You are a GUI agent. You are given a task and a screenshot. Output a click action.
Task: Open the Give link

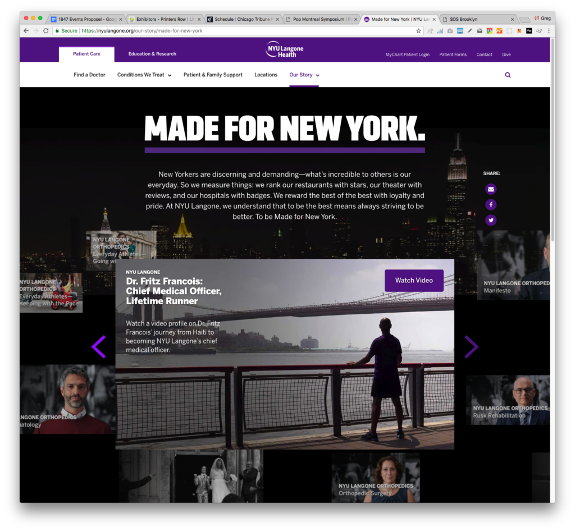[x=506, y=54]
